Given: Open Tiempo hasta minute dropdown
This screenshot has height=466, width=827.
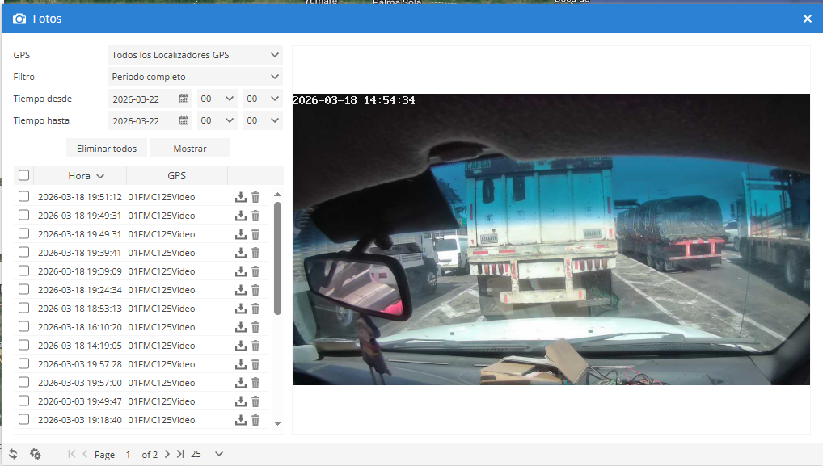Looking at the screenshot, I should click(x=262, y=120).
